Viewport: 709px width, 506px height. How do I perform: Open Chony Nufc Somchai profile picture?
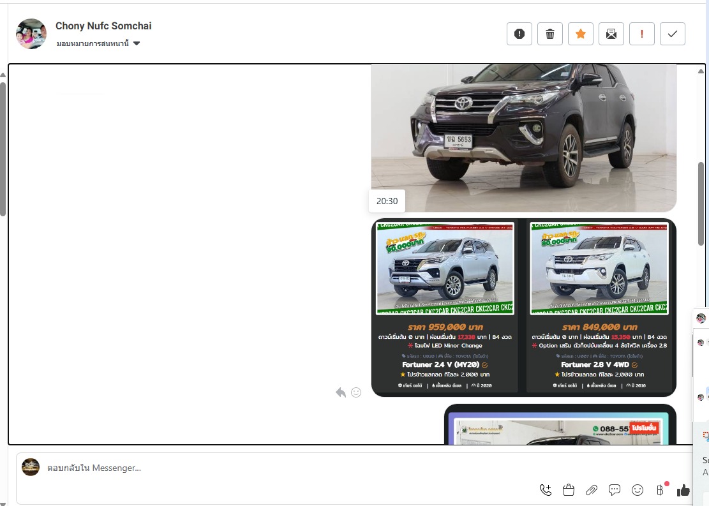31,34
